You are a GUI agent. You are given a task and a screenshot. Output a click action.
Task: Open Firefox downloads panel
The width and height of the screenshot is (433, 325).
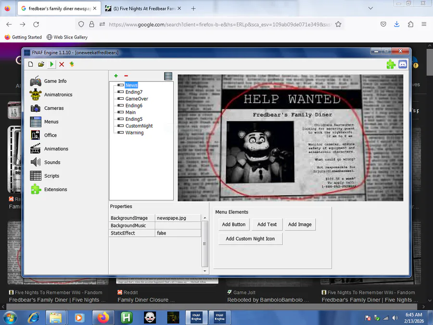[x=397, y=25]
